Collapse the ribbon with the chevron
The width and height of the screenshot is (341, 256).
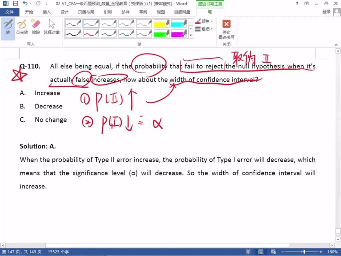click(x=336, y=45)
